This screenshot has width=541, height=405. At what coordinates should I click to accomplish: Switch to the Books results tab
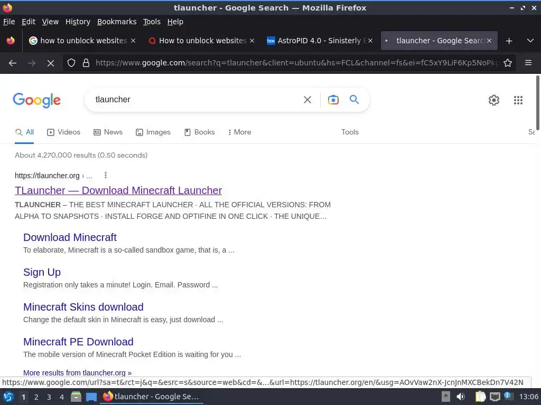click(199, 132)
